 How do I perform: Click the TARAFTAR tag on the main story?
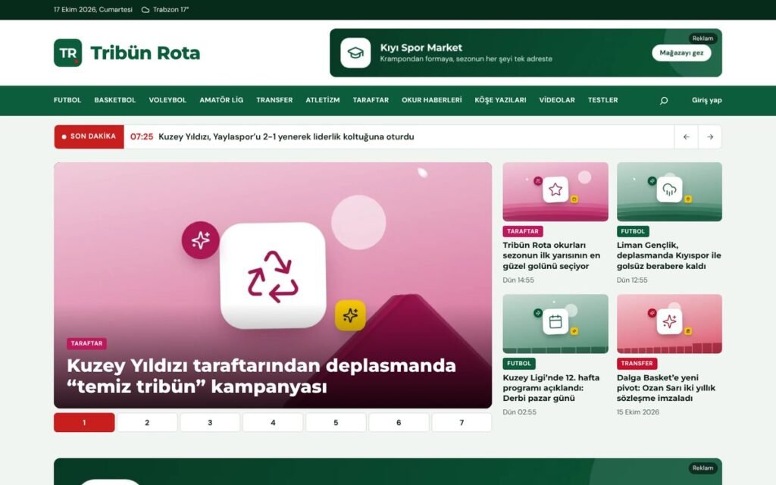86,343
